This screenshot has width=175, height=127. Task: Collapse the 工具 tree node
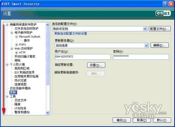7,96
